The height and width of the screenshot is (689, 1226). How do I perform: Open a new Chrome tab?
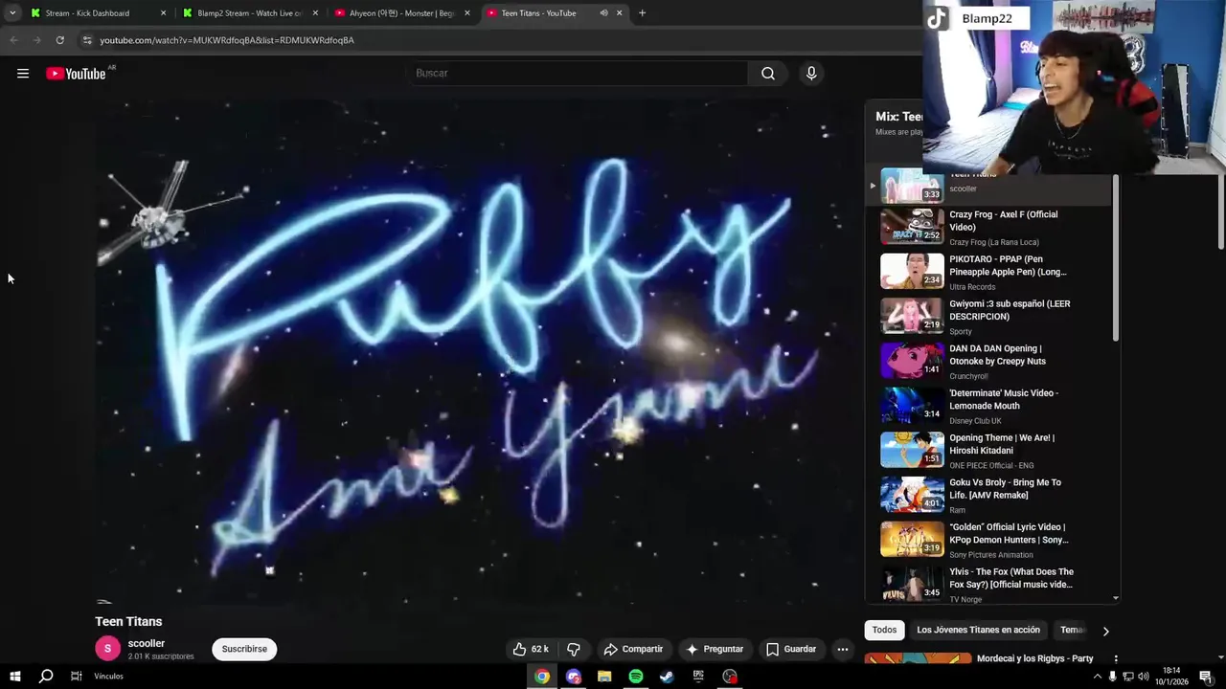tap(642, 13)
